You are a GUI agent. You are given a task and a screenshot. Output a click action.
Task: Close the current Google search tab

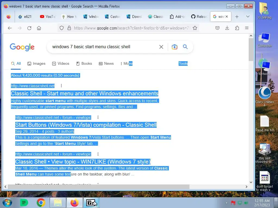pos(227,17)
